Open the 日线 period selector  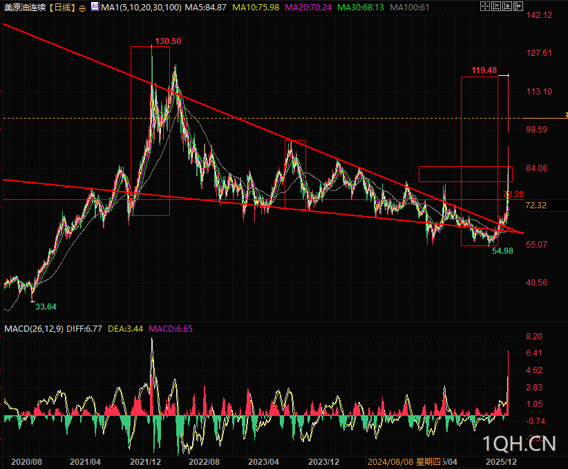(x=63, y=7)
